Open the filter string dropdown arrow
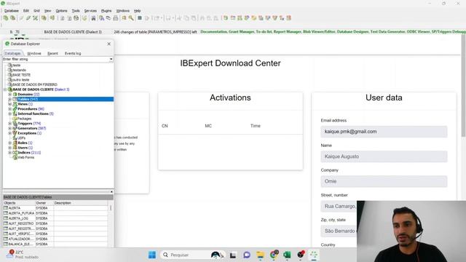Viewport: 466px width, 262px height. click(x=111, y=59)
